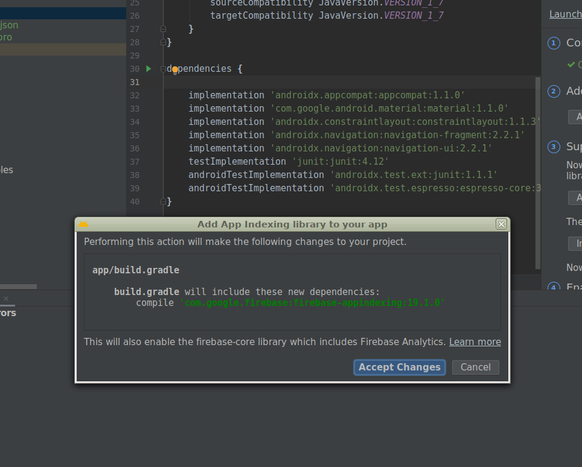
Task: Click step 3 circle icon in assistant
Action: pyautogui.click(x=554, y=147)
